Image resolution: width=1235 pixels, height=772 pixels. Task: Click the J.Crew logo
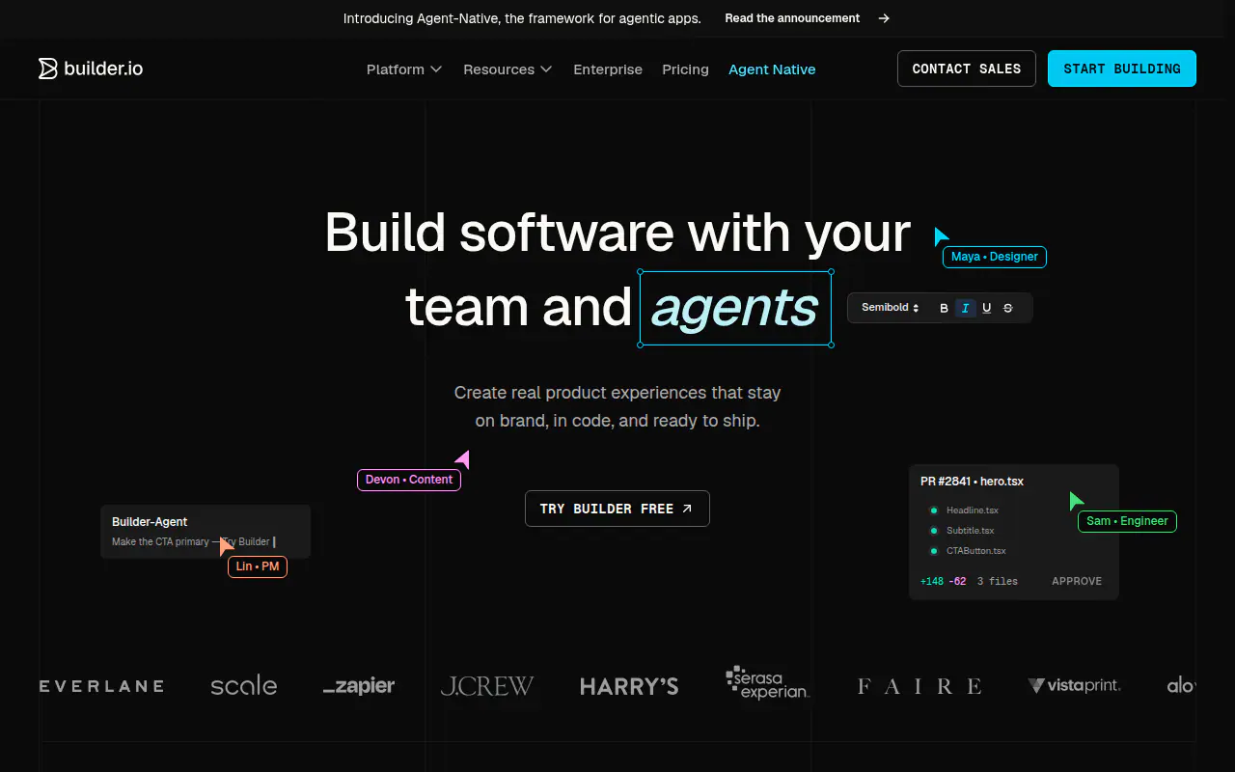[x=487, y=686]
